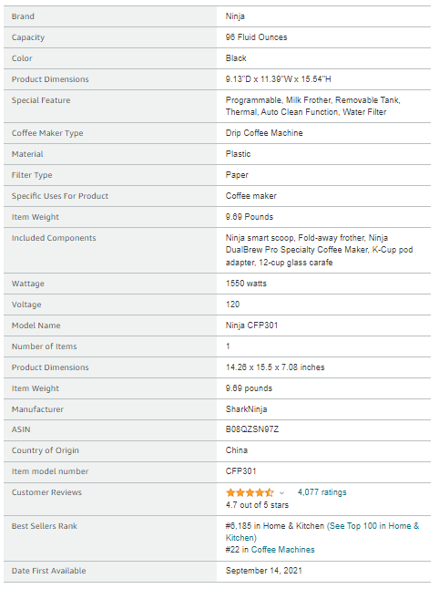Click the Special Feature row label

click(x=41, y=100)
